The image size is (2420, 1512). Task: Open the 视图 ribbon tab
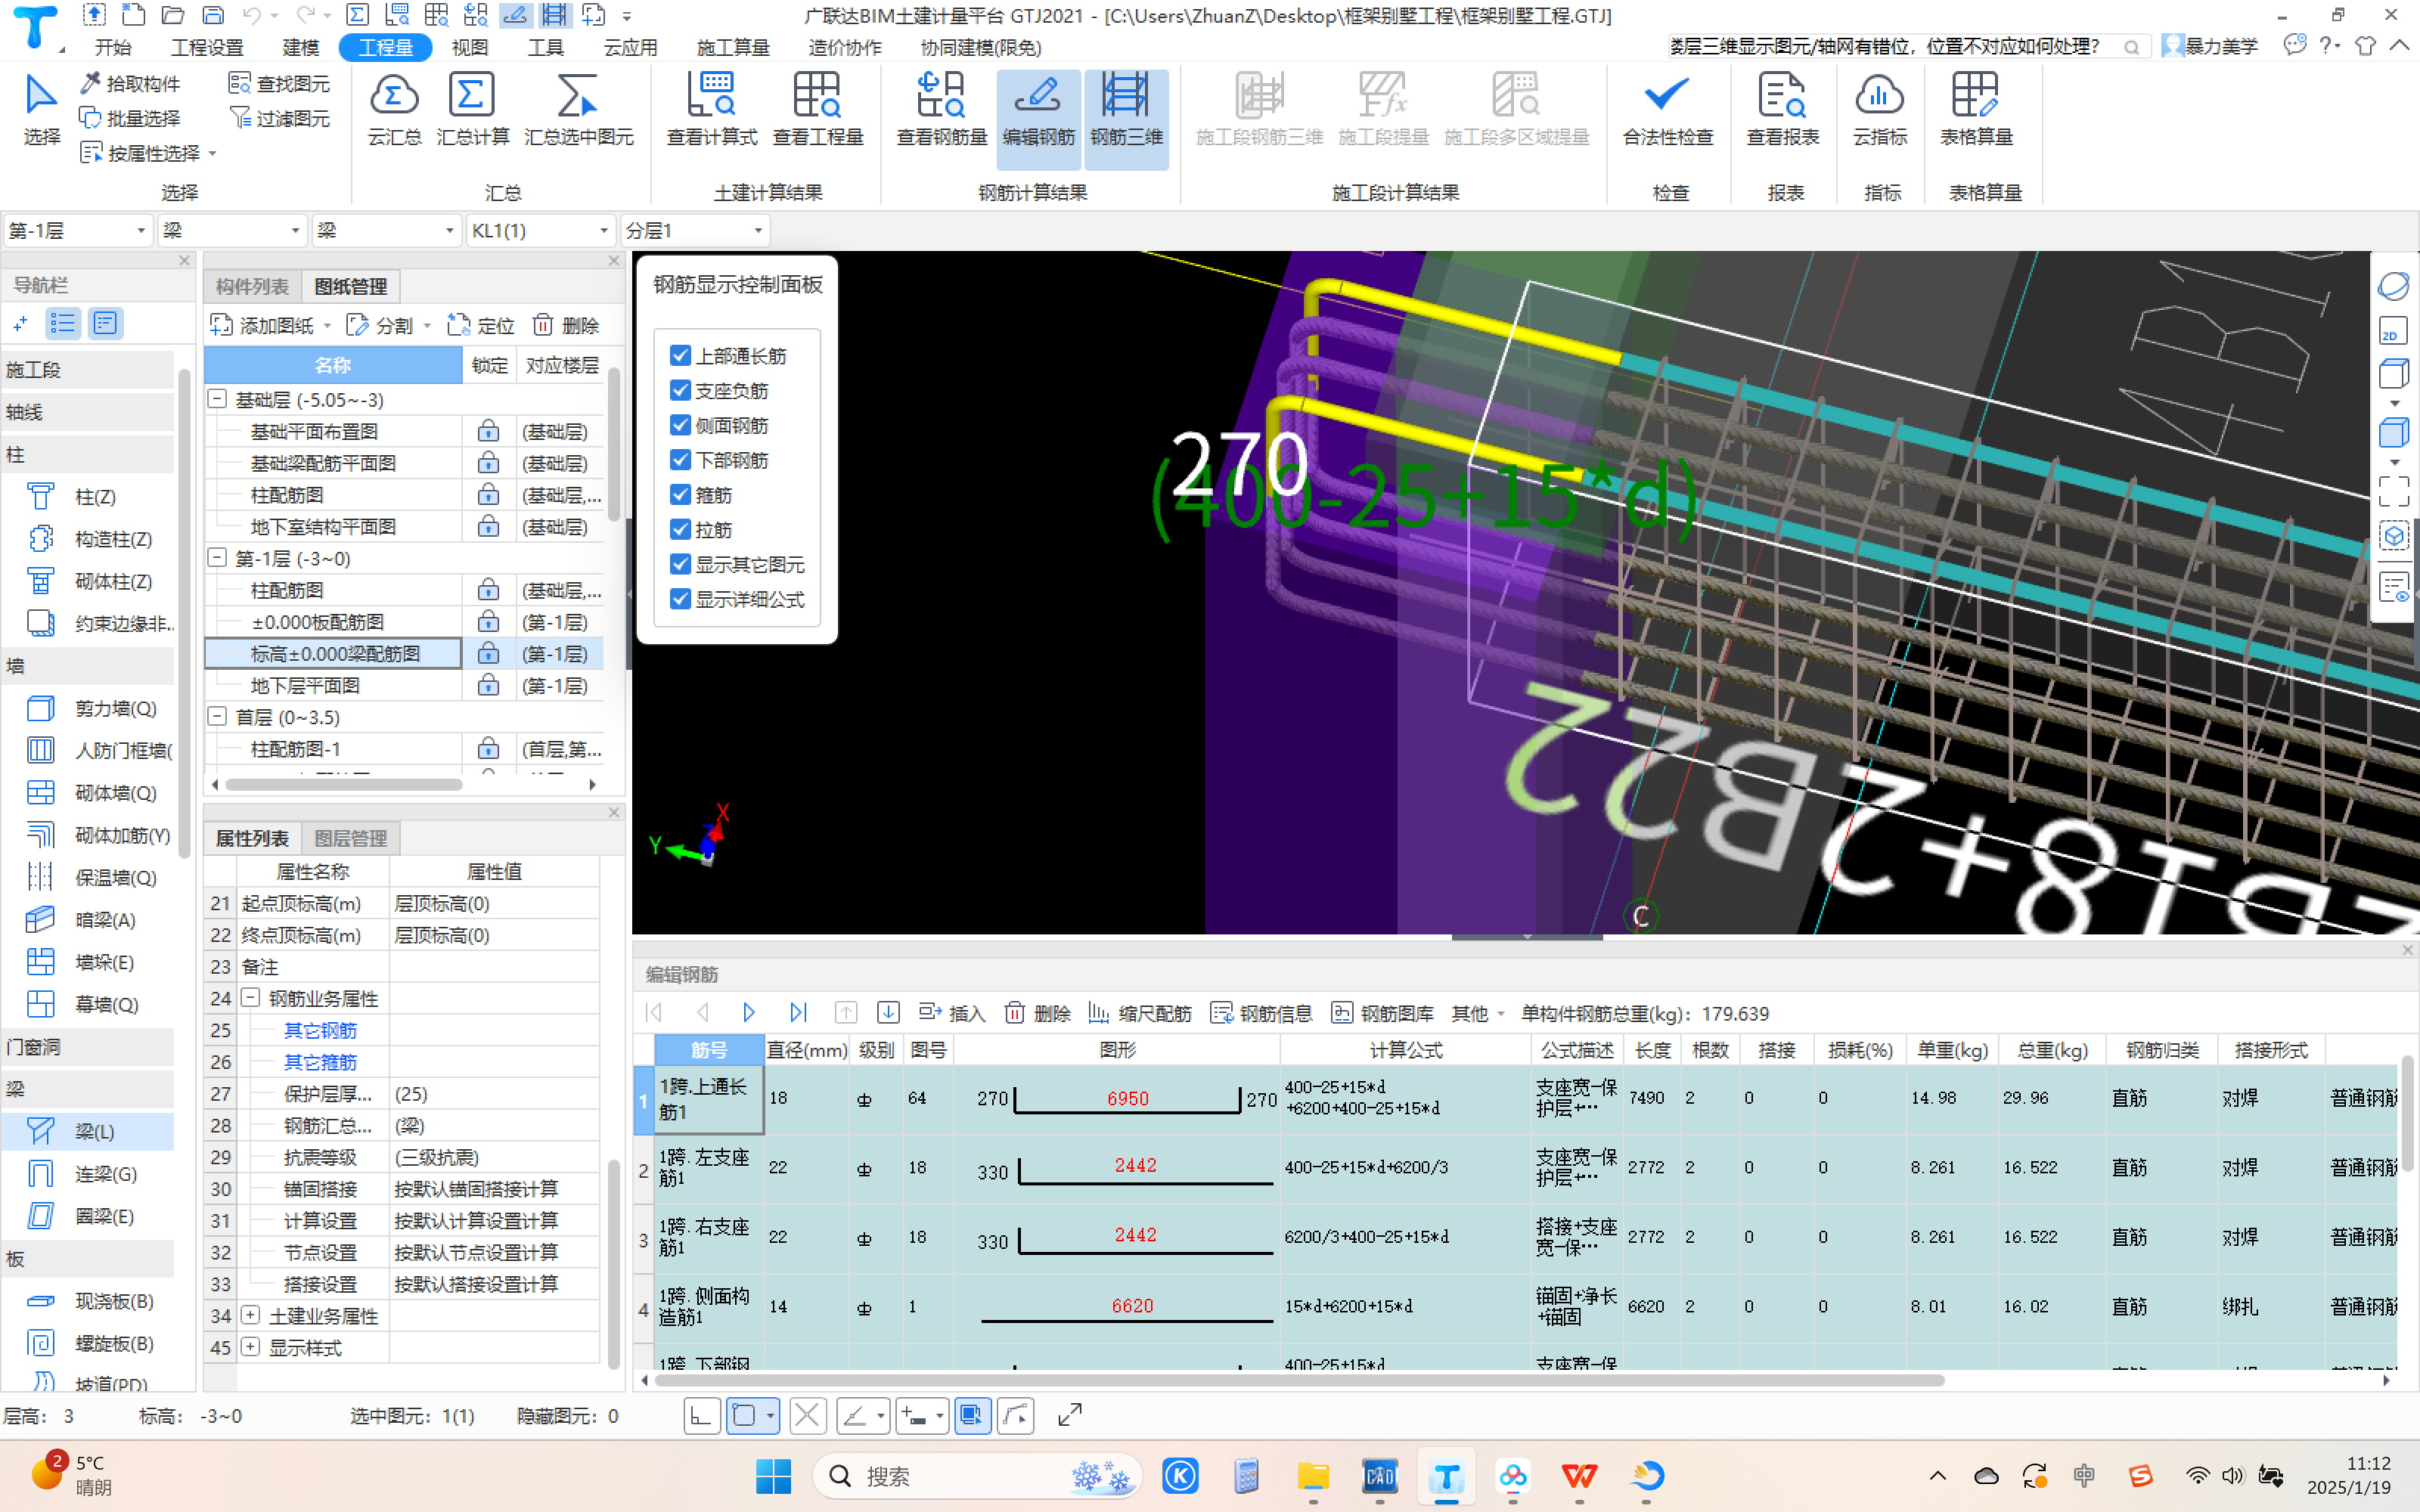pos(469,47)
